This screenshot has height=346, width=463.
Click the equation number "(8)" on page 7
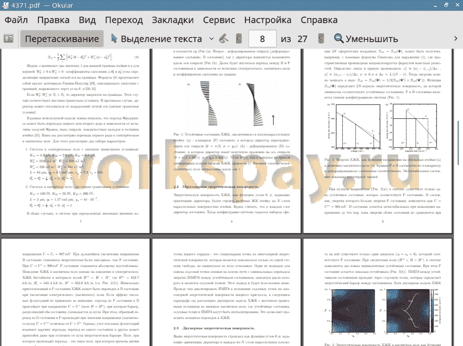(137, 57)
